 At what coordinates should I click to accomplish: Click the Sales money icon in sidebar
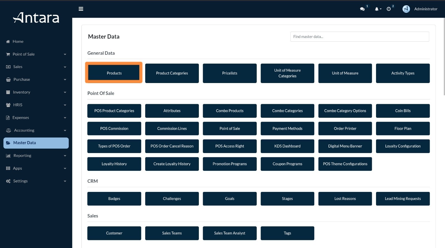[8, 67]
